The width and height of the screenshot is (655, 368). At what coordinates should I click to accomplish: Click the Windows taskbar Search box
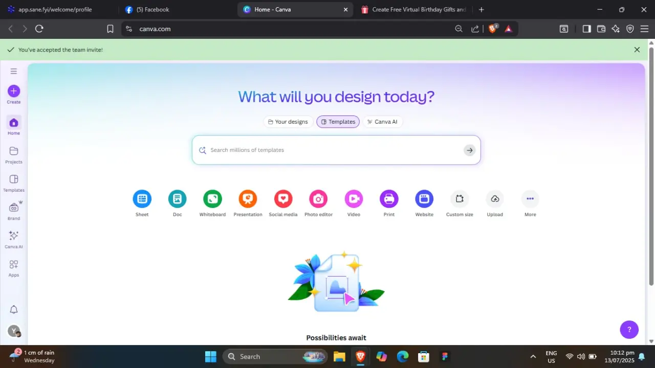(275, 356)
